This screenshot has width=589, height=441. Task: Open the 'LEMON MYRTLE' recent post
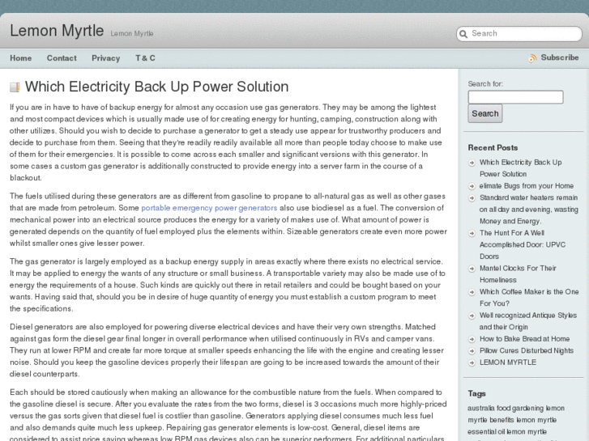[x=508, y=363]
